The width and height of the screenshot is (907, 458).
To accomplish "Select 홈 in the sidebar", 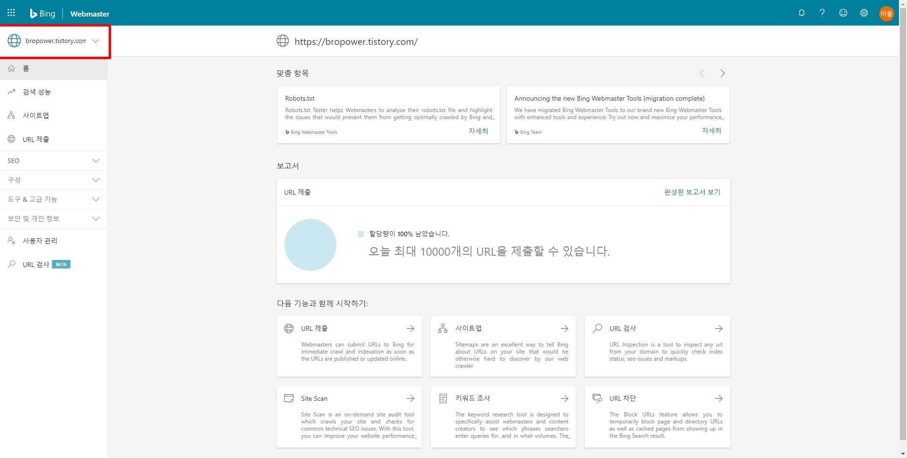I will [x=54, y=69].
